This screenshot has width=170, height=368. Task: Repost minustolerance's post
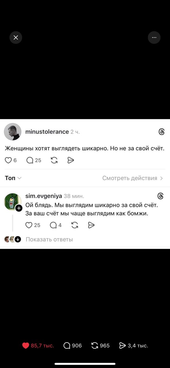coord(54,160)
